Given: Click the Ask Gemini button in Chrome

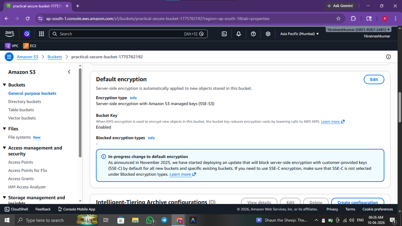Looking at the screenshot, I should pos(340,6).
